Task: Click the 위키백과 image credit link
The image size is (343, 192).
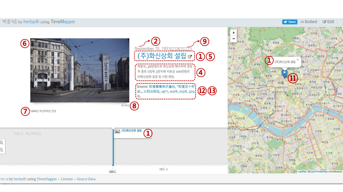Action: pos(125,105)
